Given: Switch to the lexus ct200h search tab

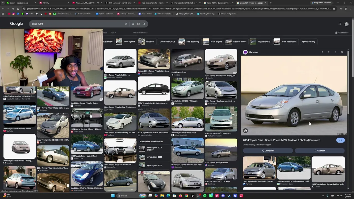Looking at the screenshot, I should 218,3.
